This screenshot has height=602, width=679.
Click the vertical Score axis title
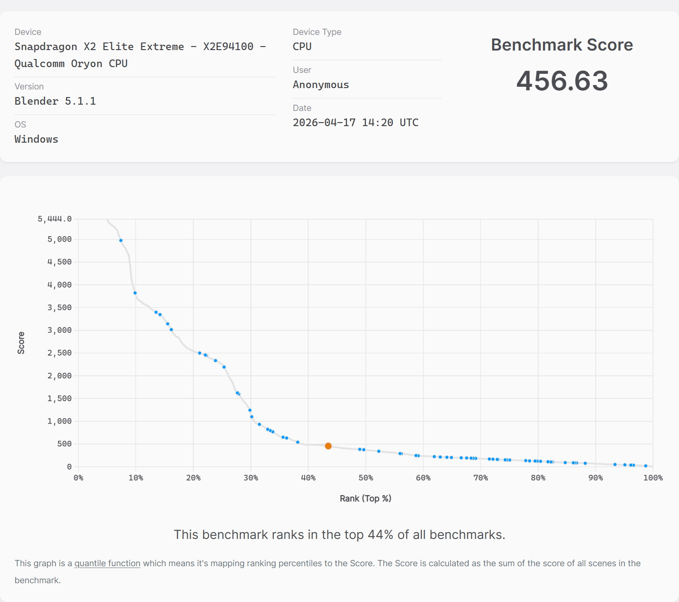[21, 343]
